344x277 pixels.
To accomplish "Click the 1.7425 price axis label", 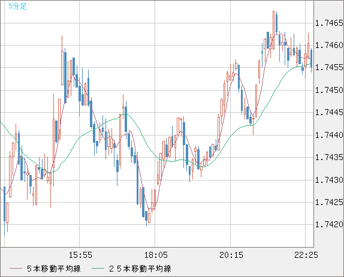I will (329, 202).
